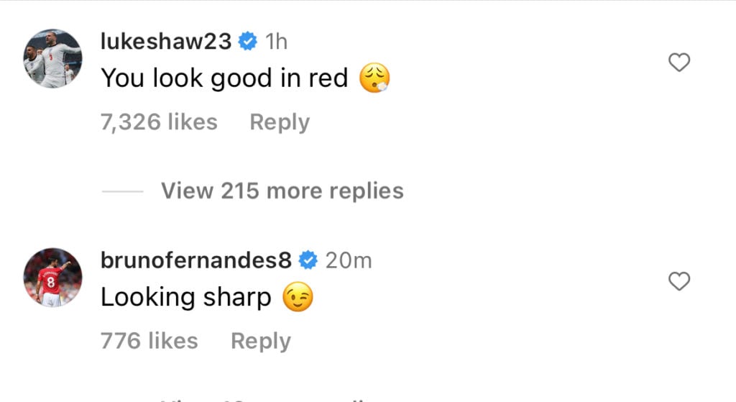The height and width of the screenshot is (402, 736).
Task: Click the divider line before "View 215 more replies"
Action: click(x=122, y=191)
